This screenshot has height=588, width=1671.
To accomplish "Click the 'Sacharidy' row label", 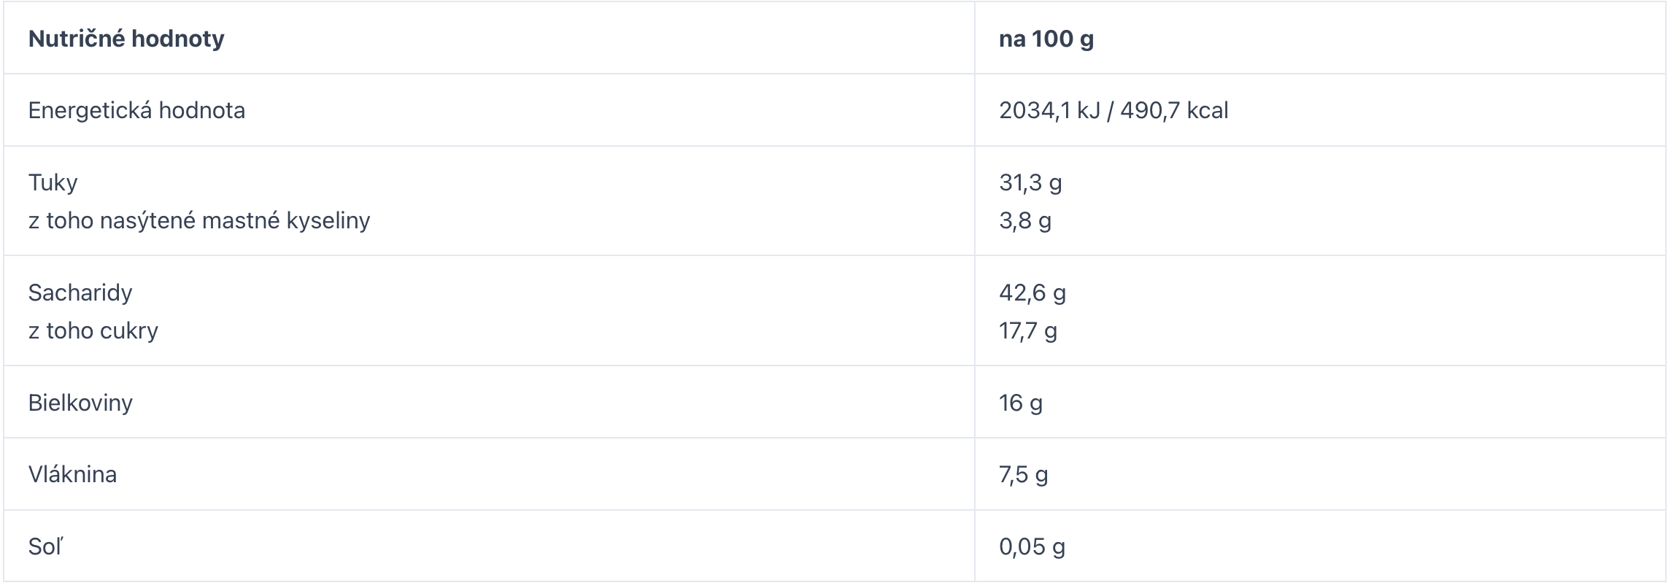I will pyautogui.click(x=80, y=293).
